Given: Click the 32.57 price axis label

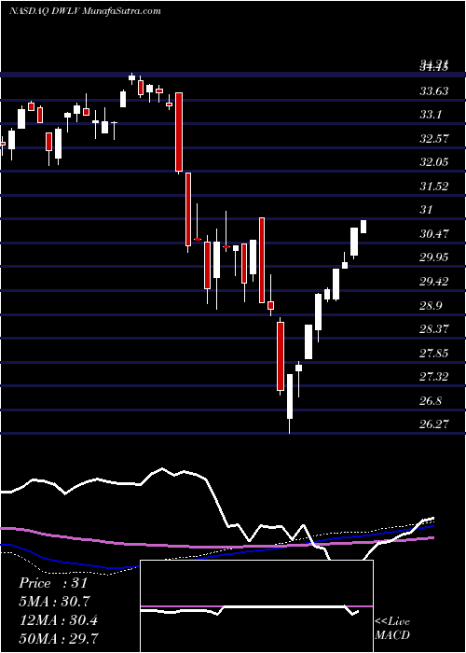Looking at the screenshot, I should pos(434,138).
